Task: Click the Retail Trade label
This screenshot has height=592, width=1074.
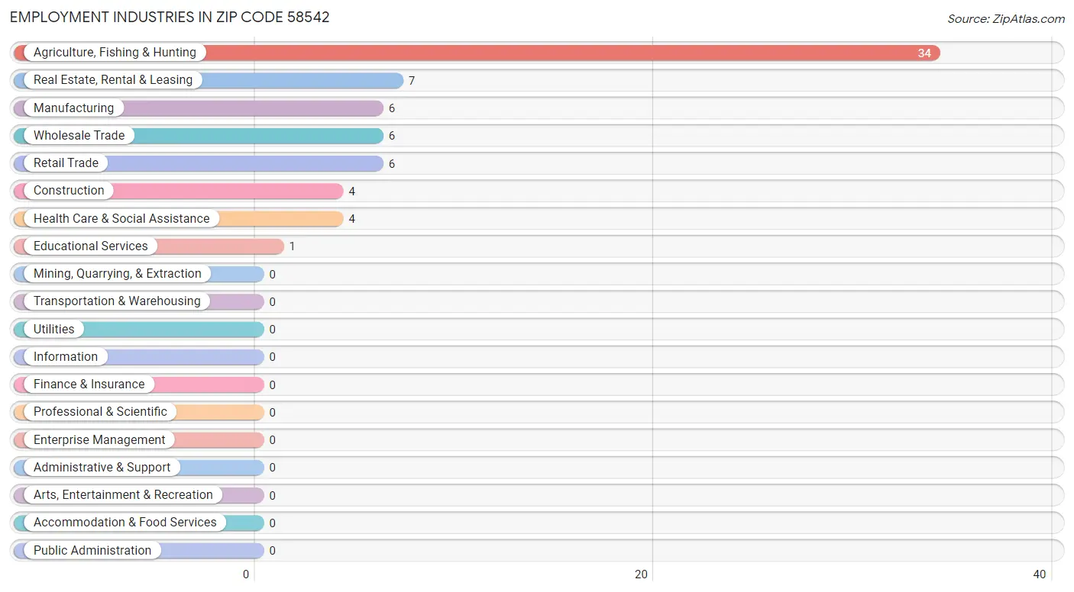Action: click(66, 163)
